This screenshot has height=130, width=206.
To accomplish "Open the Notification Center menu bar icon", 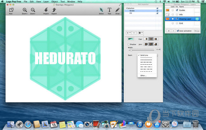I will point(203,2).
